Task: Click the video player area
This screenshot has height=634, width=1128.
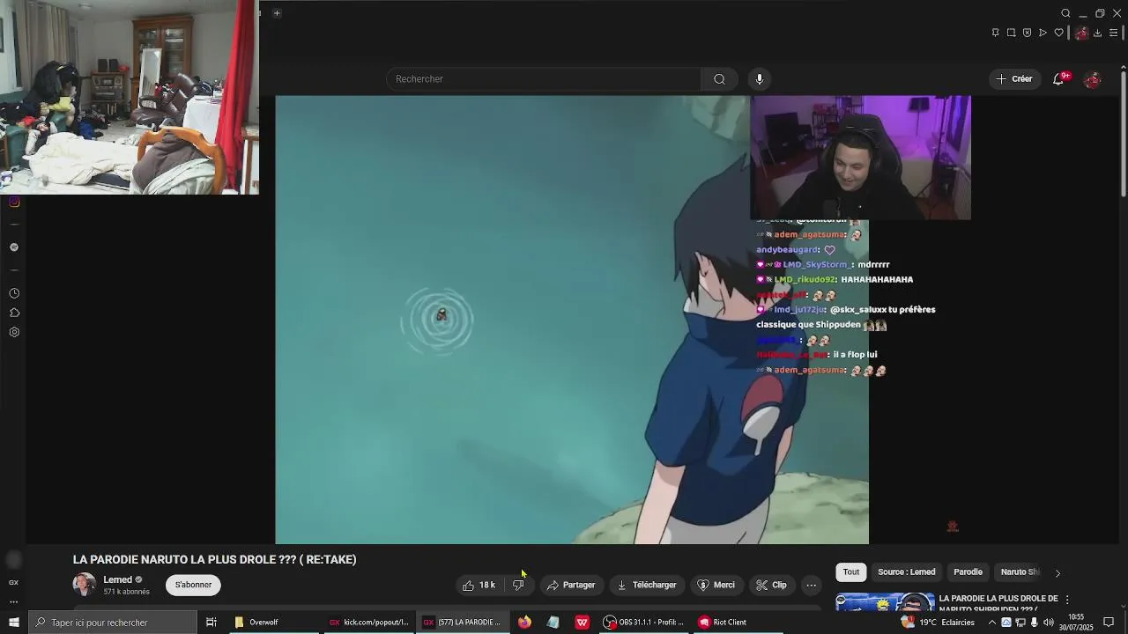Action: pos(572,320)
